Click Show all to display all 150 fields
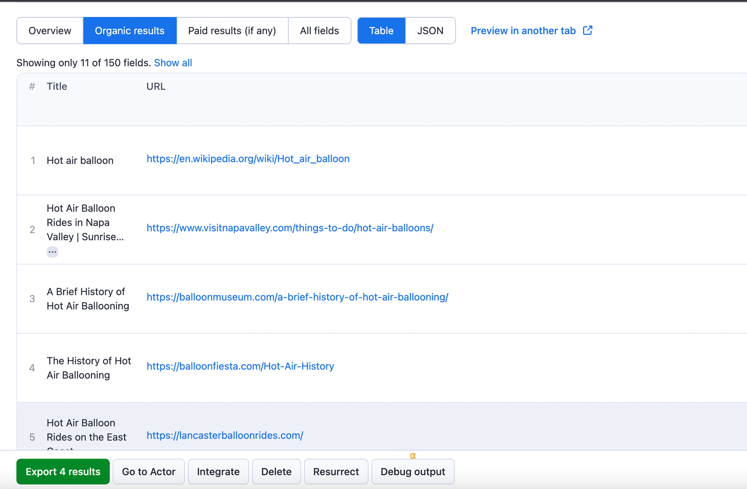 point(173,63)
